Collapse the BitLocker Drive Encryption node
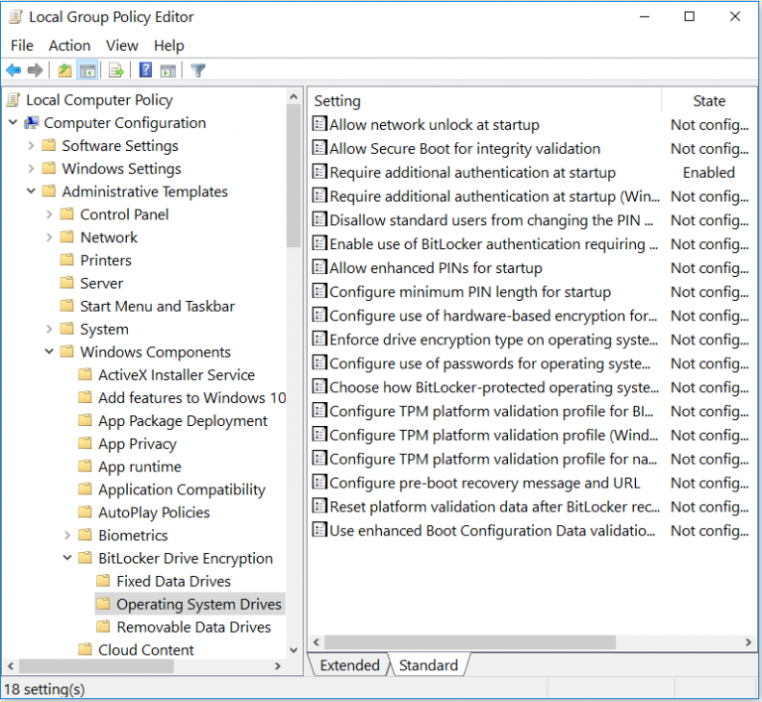Image resolution: width=762 pixels, height=702 pixels. pos(67,557)
